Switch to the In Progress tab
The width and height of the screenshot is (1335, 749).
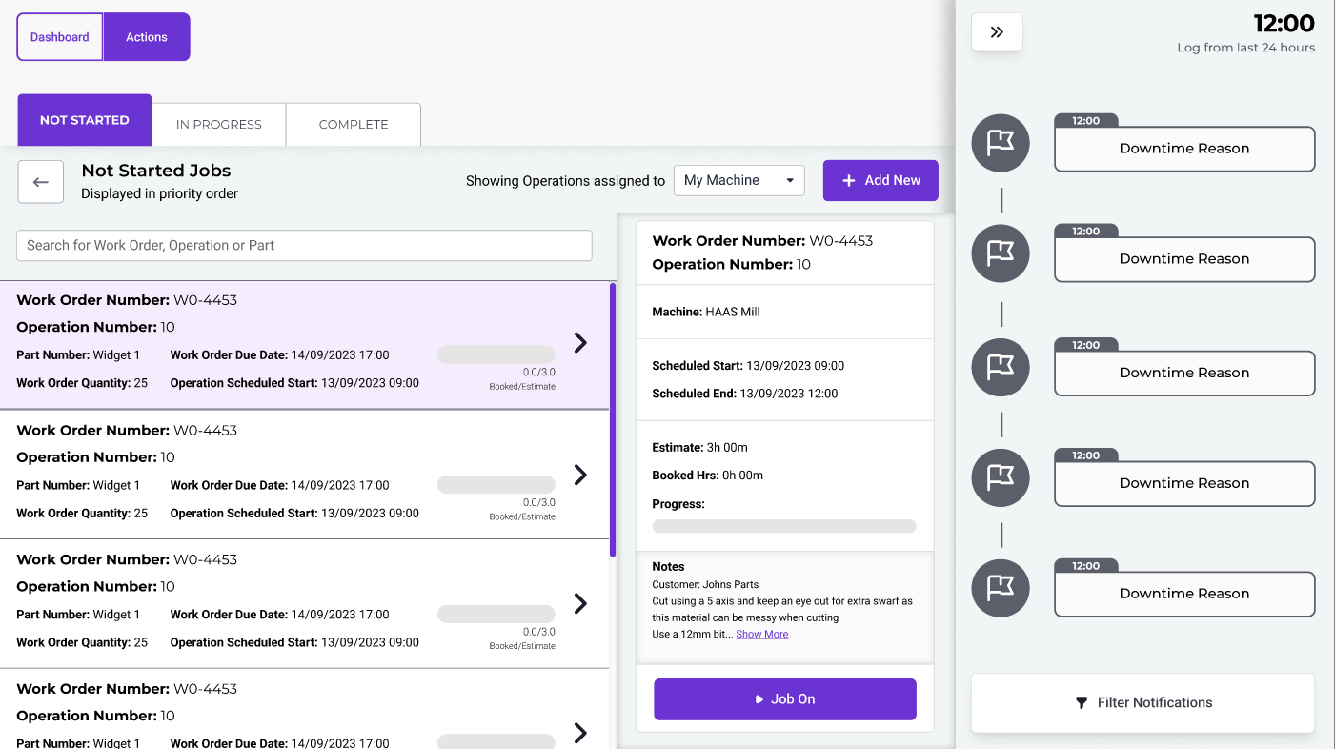click(218, 125)
